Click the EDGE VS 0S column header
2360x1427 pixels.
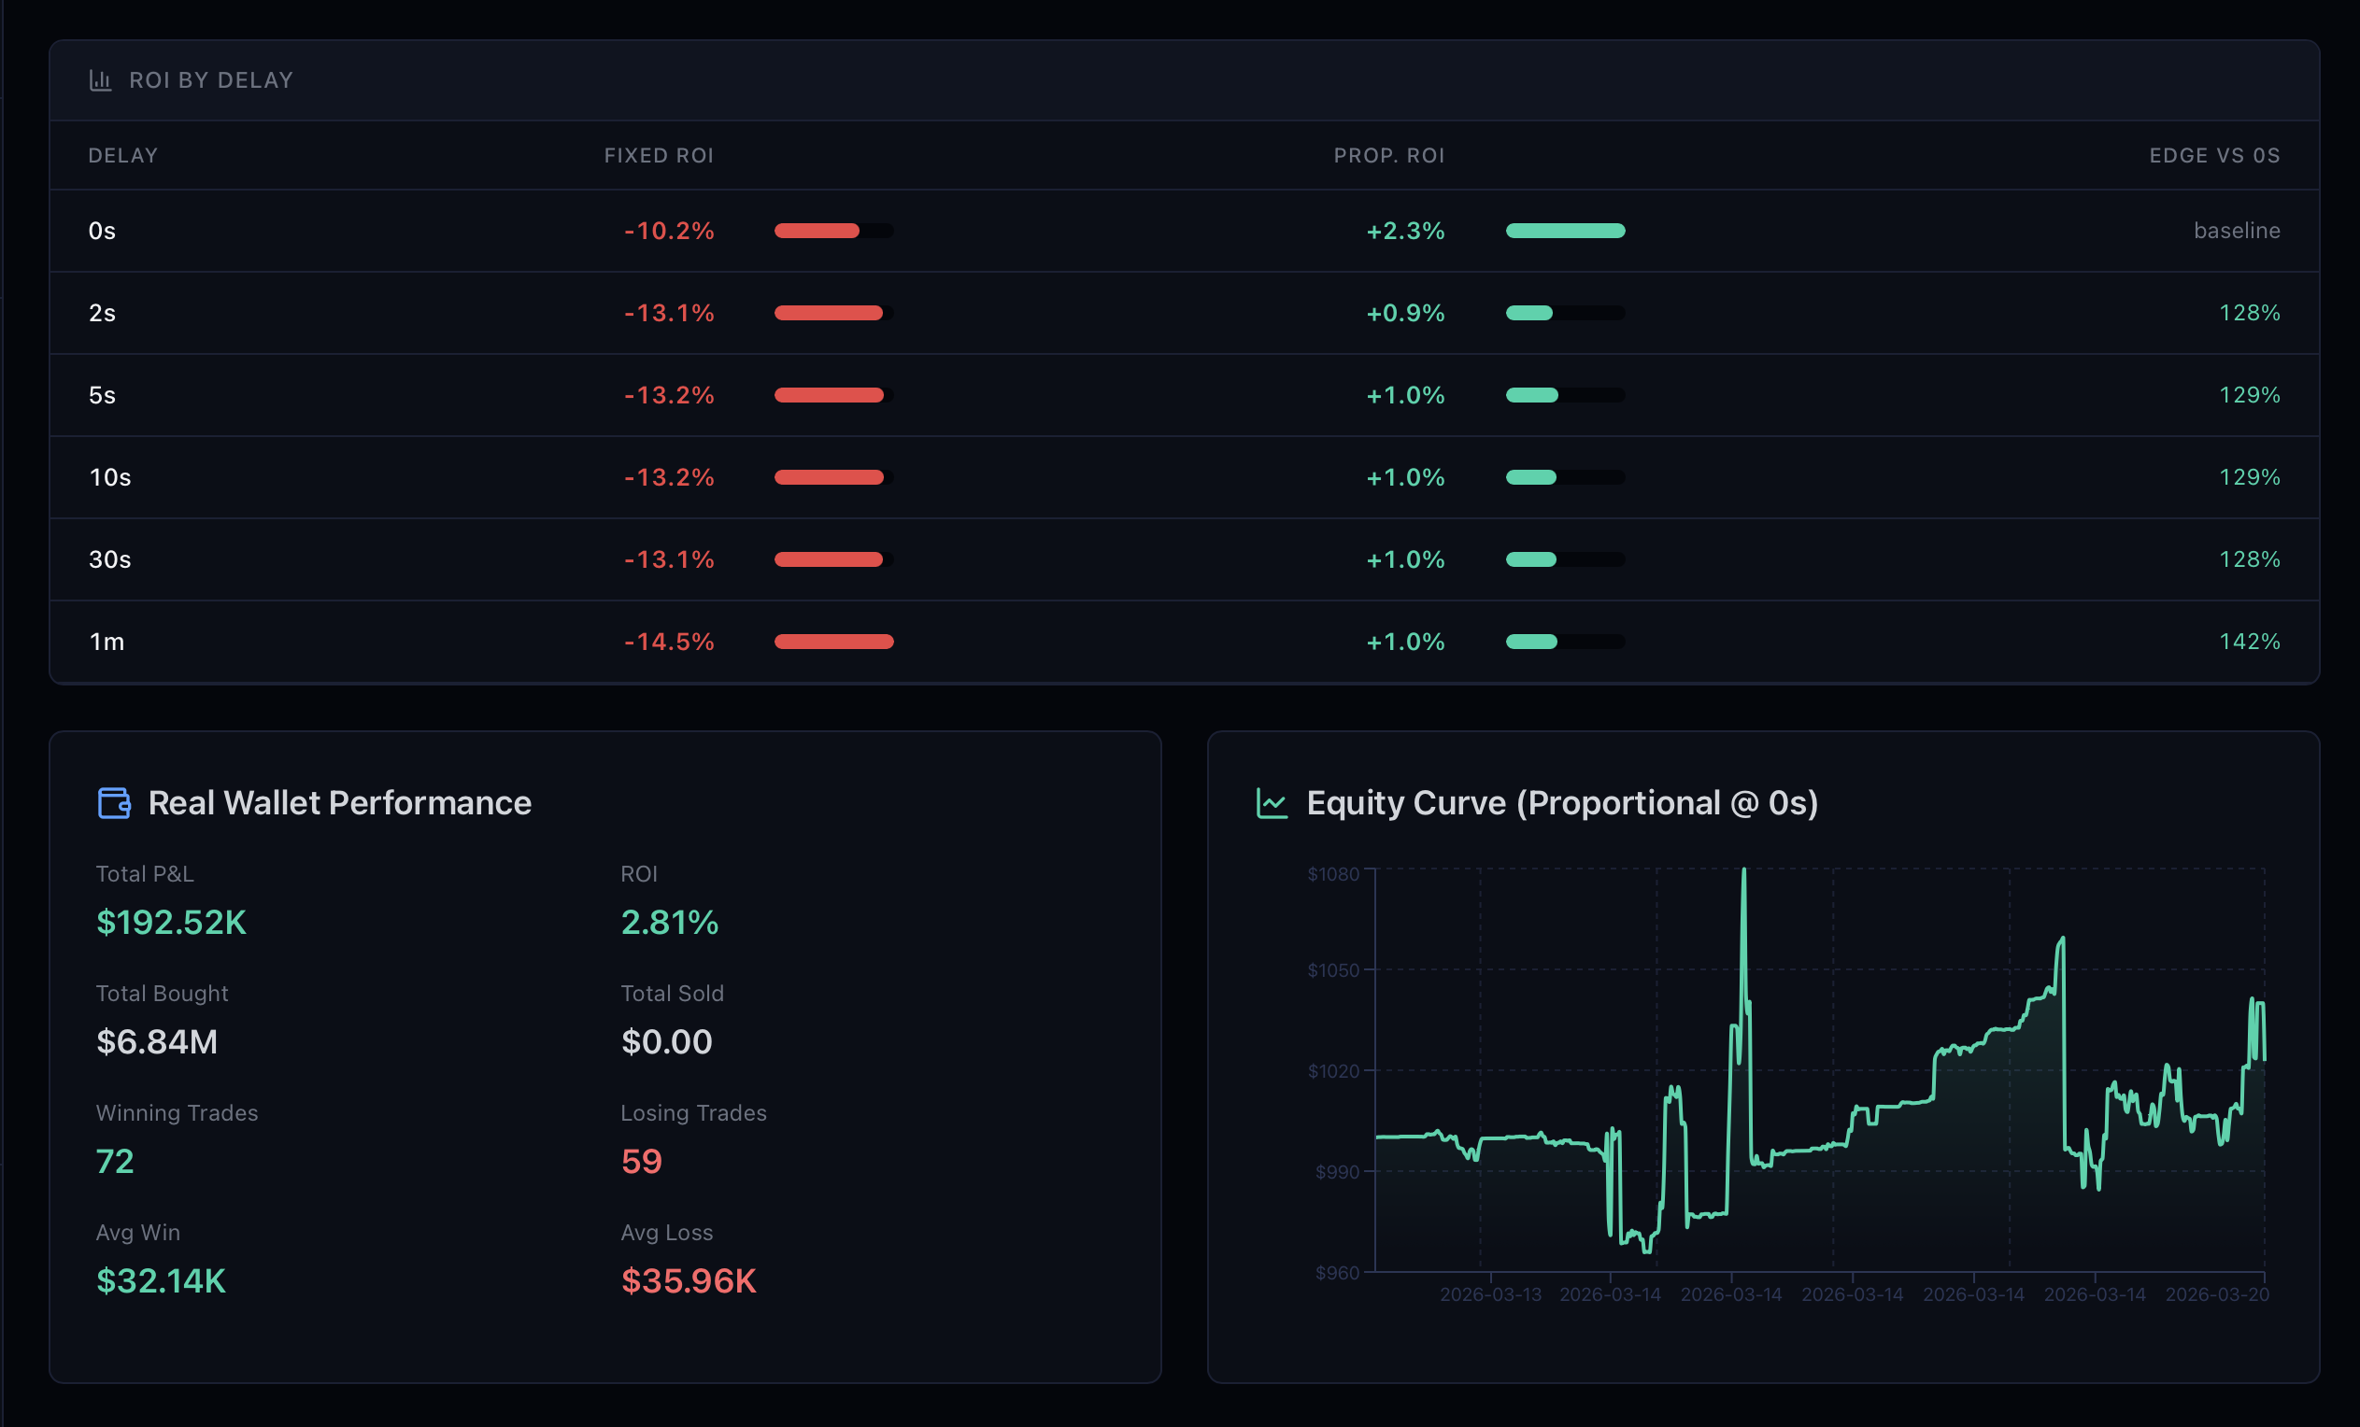coord(2213,155)
